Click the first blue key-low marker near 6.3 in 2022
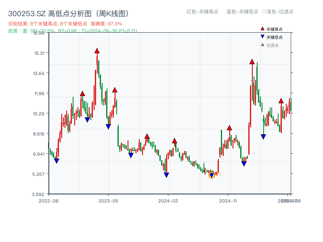The height and width of the screenshot is (242, 323). pos(57,161)
